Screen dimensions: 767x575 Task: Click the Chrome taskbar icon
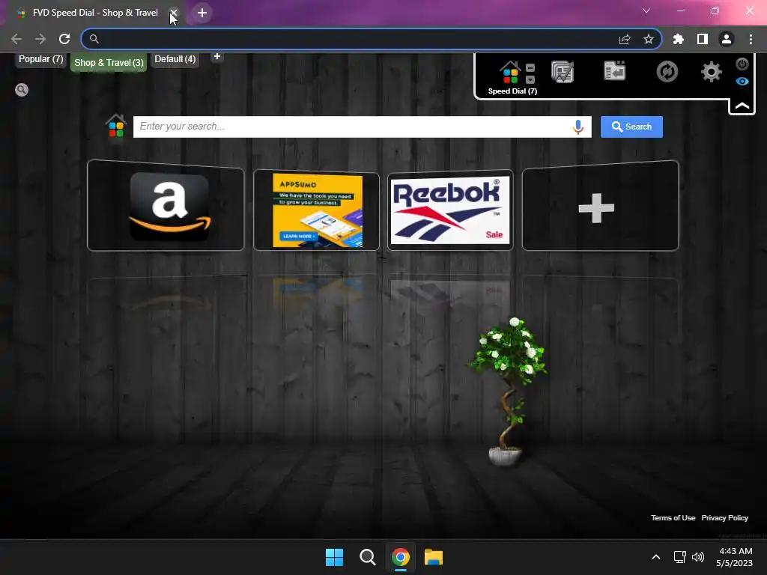click(x=401, y=557)
